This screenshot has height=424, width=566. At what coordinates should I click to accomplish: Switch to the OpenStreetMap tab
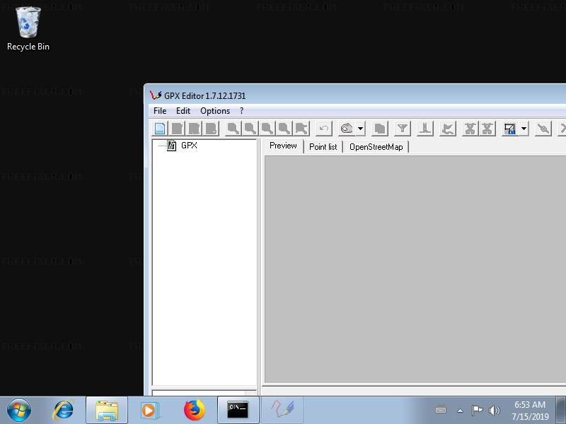(376, 147)
